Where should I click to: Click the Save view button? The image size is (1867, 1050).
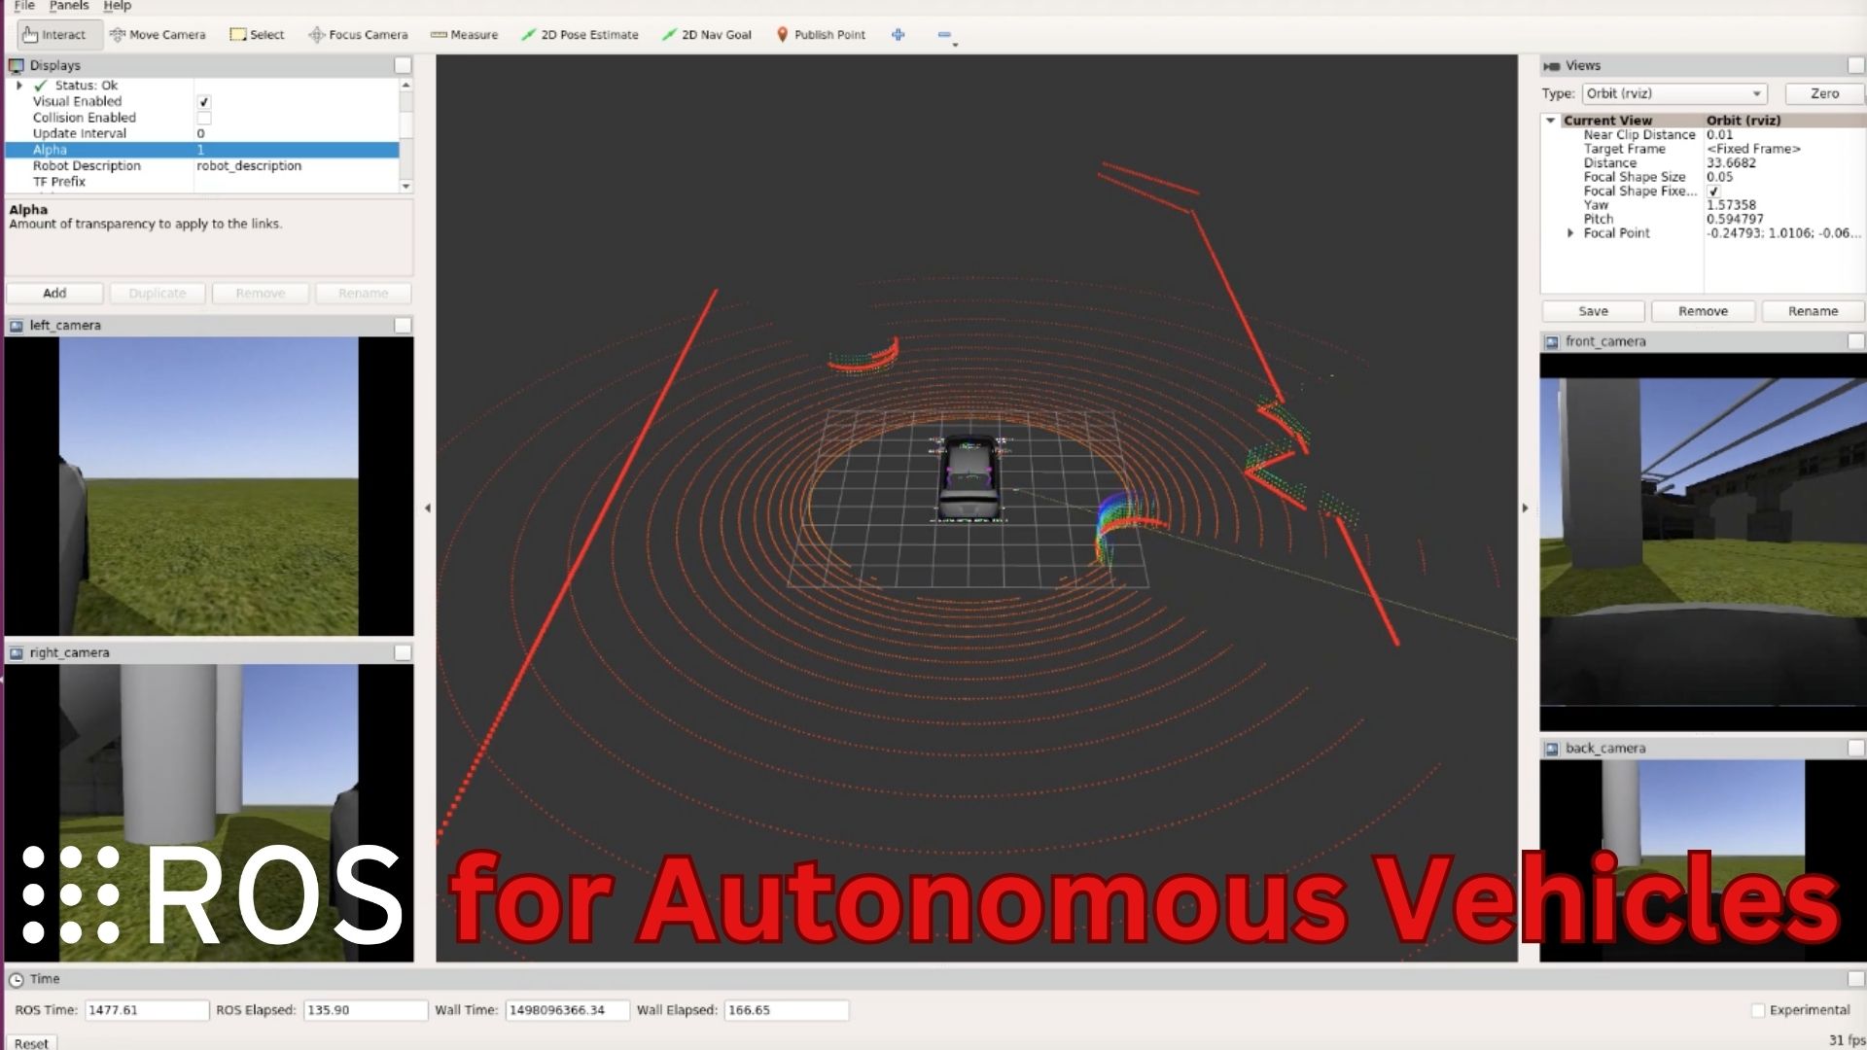[1593, 312]
